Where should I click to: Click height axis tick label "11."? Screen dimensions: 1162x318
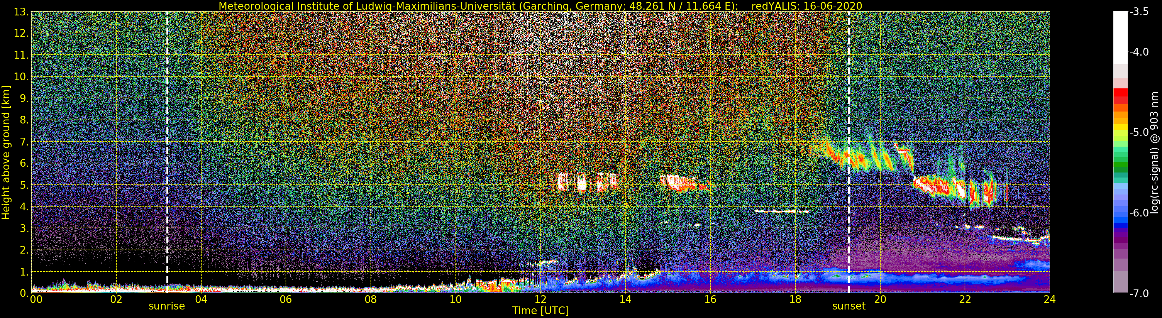(x=21, y=56)
